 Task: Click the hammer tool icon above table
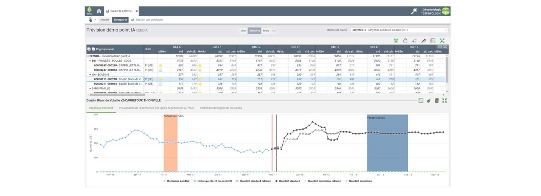tap(424, 41)
